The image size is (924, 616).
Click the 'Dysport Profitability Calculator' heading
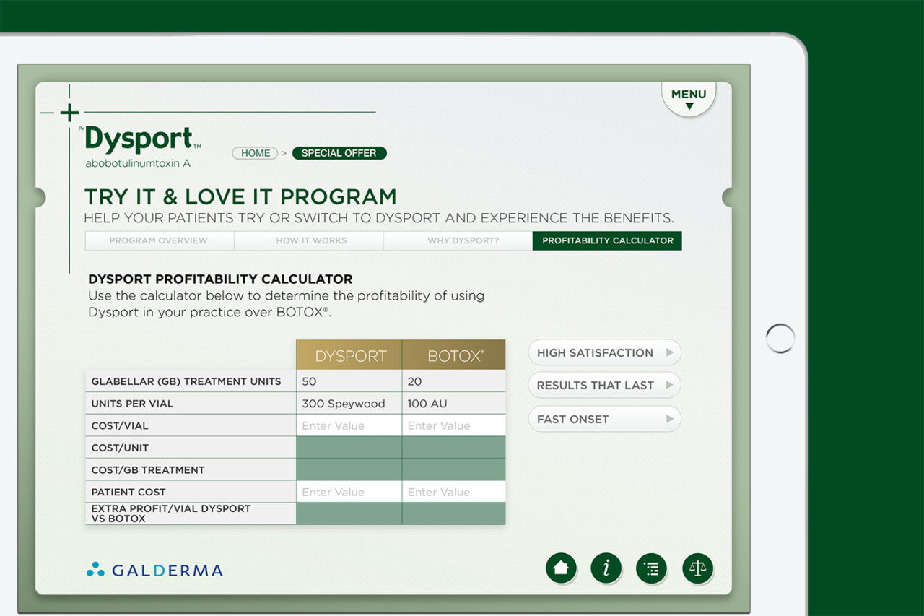pyautogui.click(x=220, y=279)
